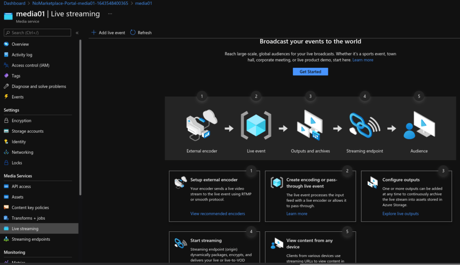Click media01 breadcrumb link
This screenshot has width=460, height=265.
point(143,3)
